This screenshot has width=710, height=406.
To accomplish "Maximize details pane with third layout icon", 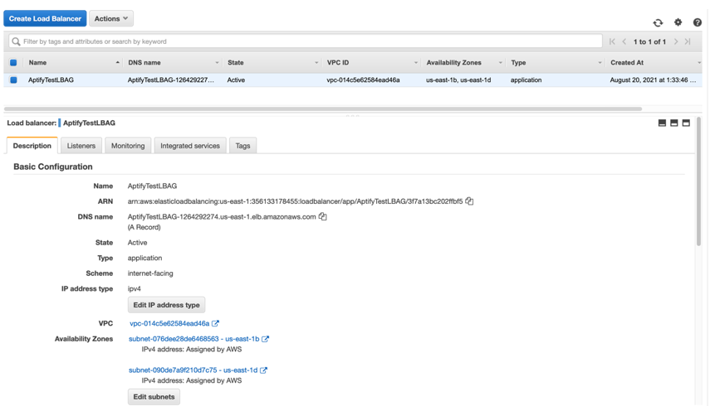I will 686,123.
